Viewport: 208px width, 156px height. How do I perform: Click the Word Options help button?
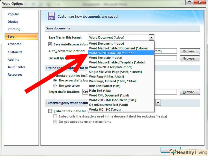tap(189, 2)
